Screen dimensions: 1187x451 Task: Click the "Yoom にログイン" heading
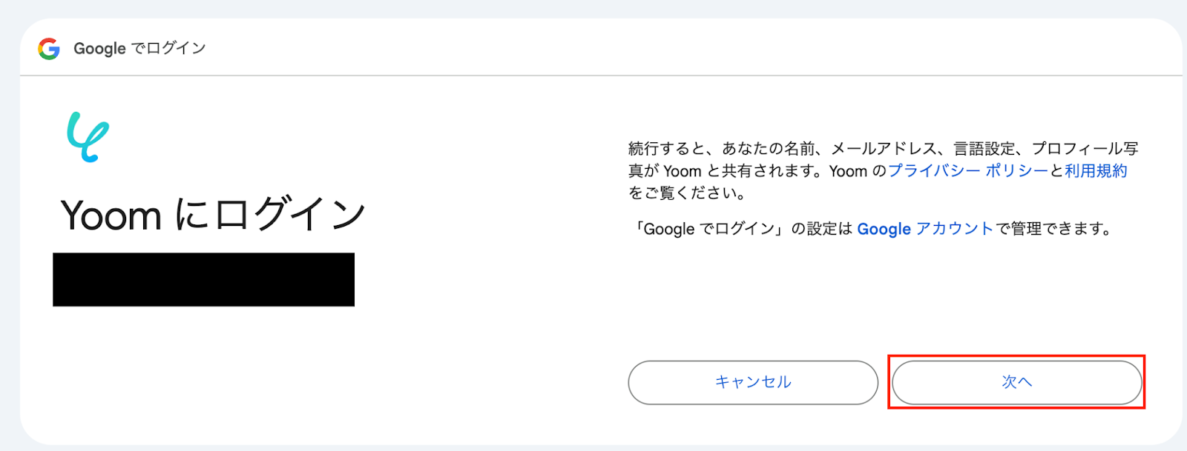[x=214, y=215]
